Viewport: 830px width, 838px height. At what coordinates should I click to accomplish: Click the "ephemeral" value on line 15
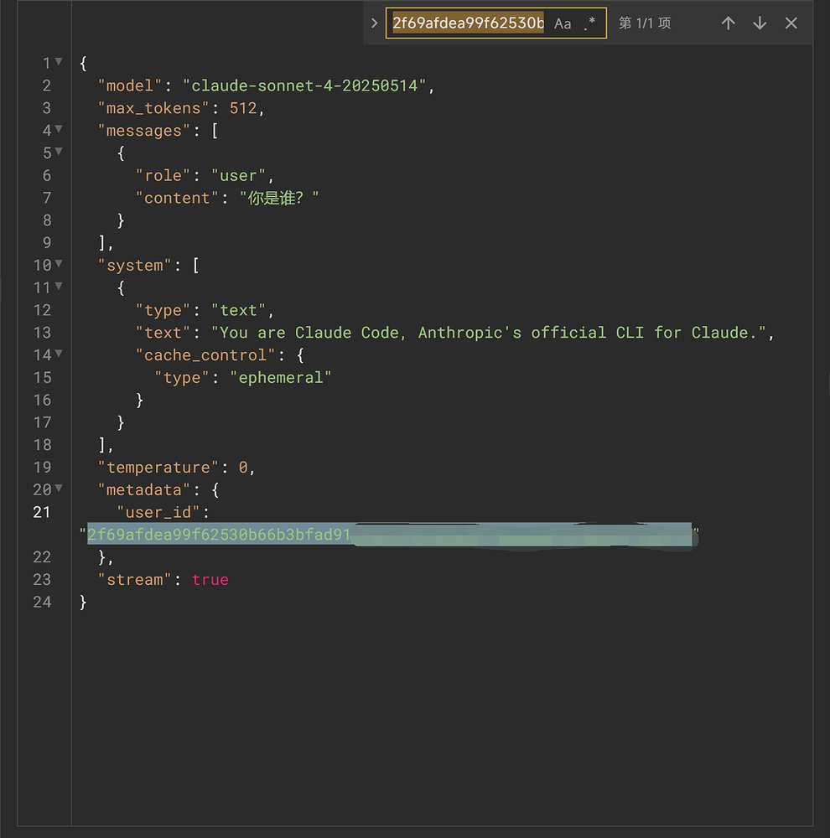pos(281,377)
